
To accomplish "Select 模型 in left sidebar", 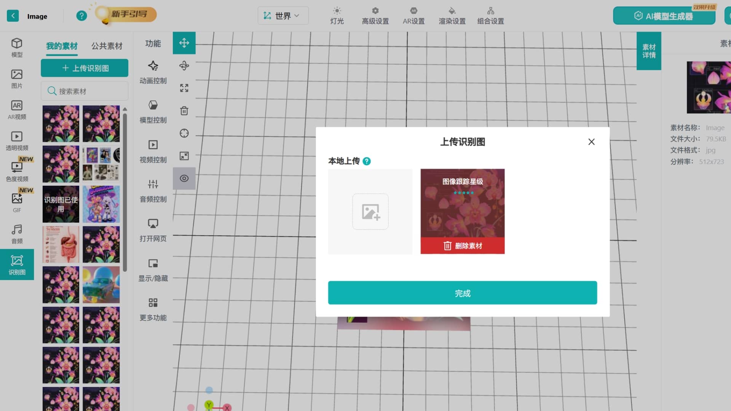I will tap(17, 48).
